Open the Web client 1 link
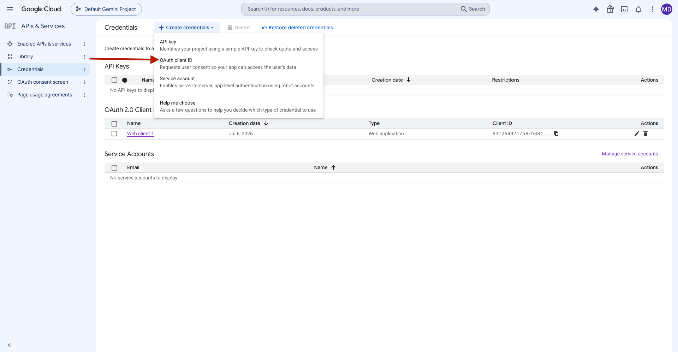The image size is (678, 361). point(140,134)
